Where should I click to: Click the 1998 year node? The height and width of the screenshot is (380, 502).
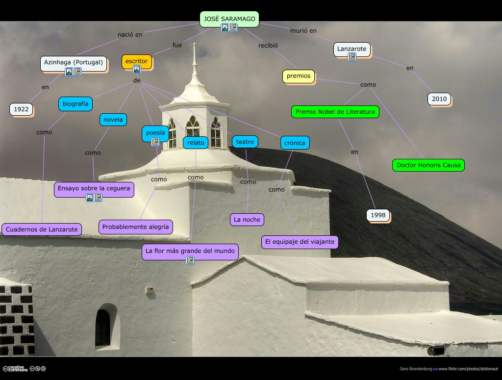pos(378,215)
